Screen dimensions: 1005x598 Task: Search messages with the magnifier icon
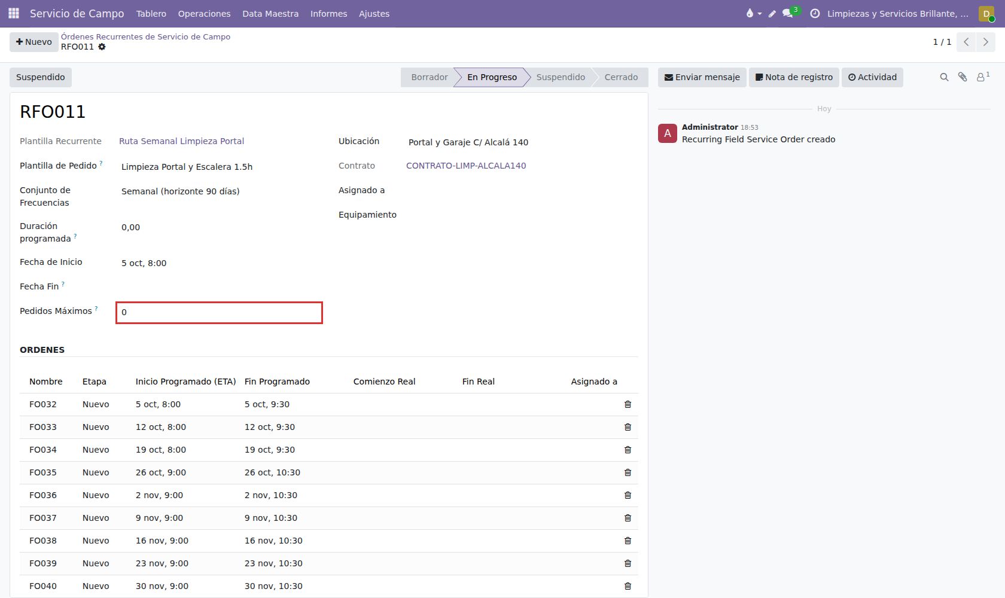(x=944, y=77)
